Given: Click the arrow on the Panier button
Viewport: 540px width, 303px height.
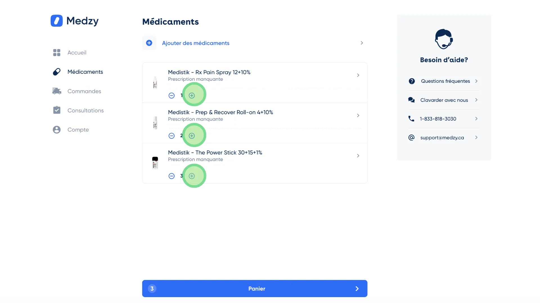Looking at the screenshot, I should pos(357,289).
